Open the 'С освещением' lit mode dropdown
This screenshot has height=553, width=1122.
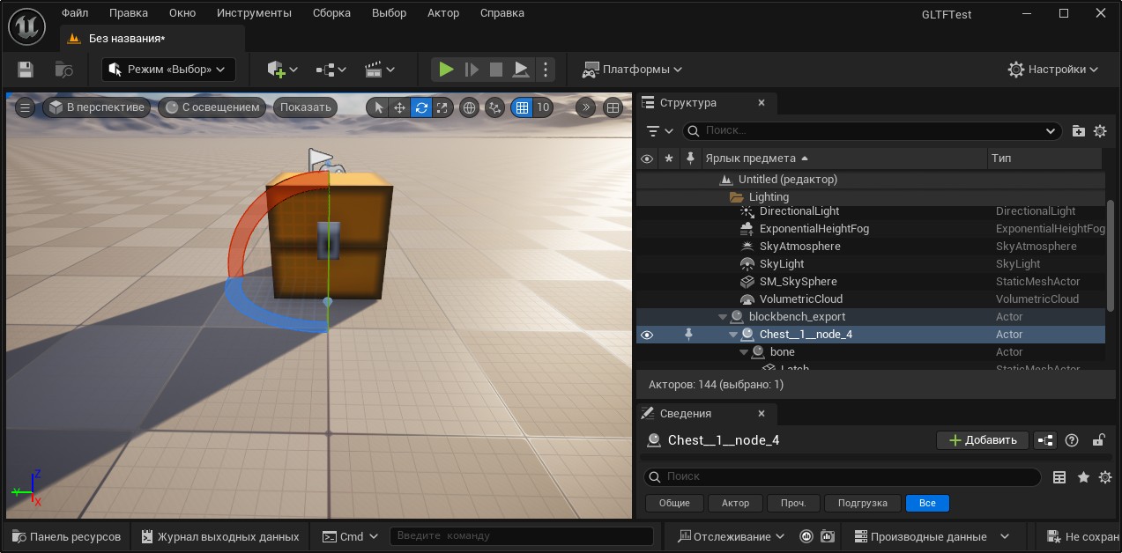click(x=212, y=107)
